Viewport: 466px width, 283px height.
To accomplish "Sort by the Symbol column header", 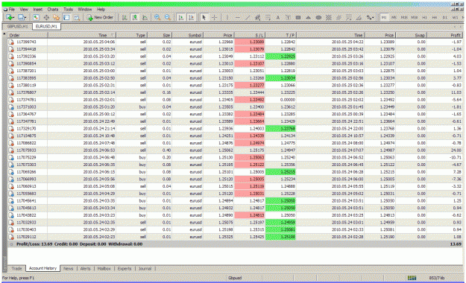I will (188, 35).
